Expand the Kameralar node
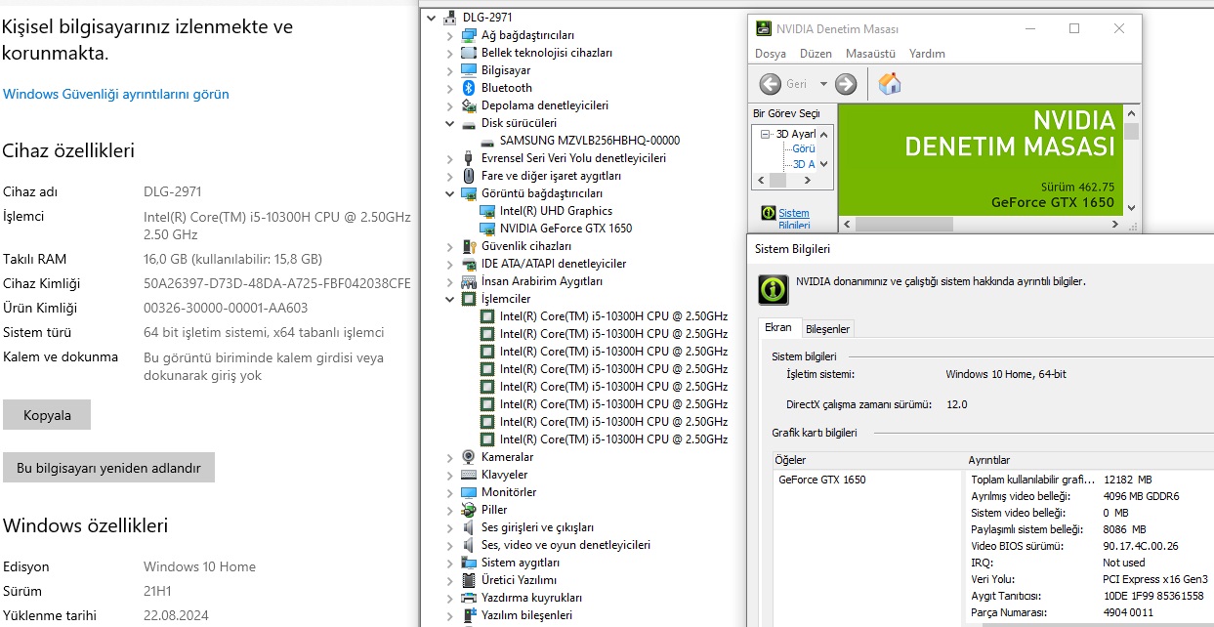Viewport: 1214px width, 627px height. click(x=449, y=457)
